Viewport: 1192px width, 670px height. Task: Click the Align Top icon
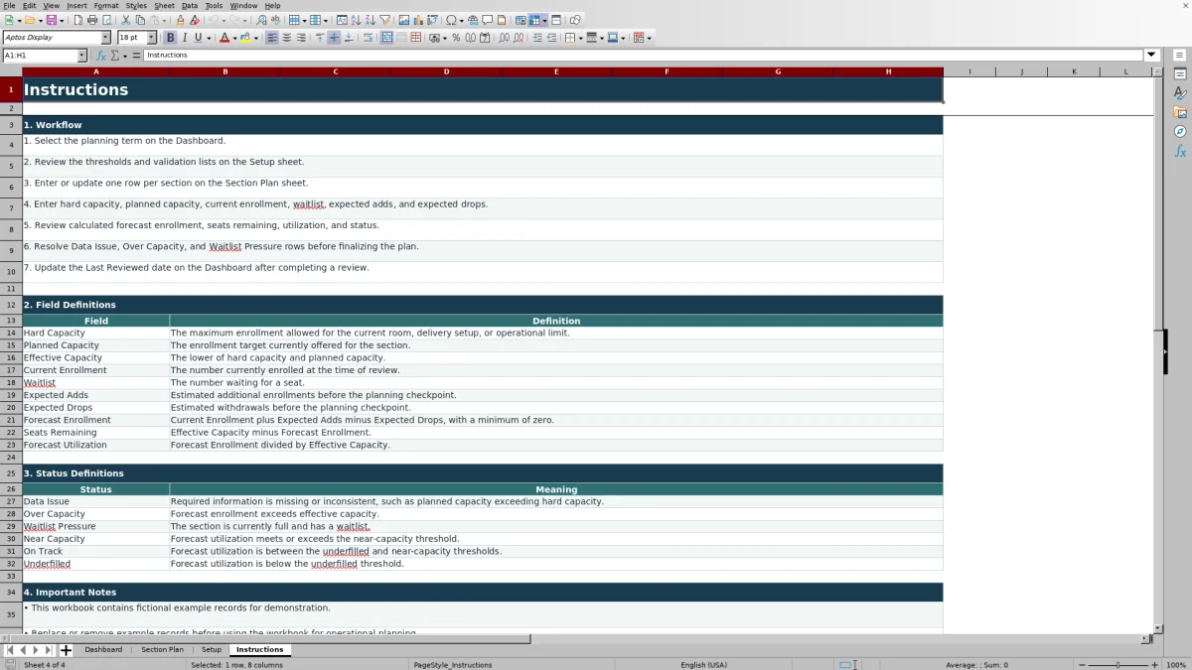click(320, 38)
